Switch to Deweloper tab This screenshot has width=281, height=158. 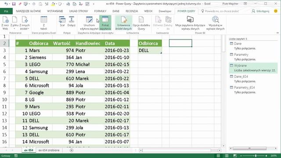pos(165,11)
